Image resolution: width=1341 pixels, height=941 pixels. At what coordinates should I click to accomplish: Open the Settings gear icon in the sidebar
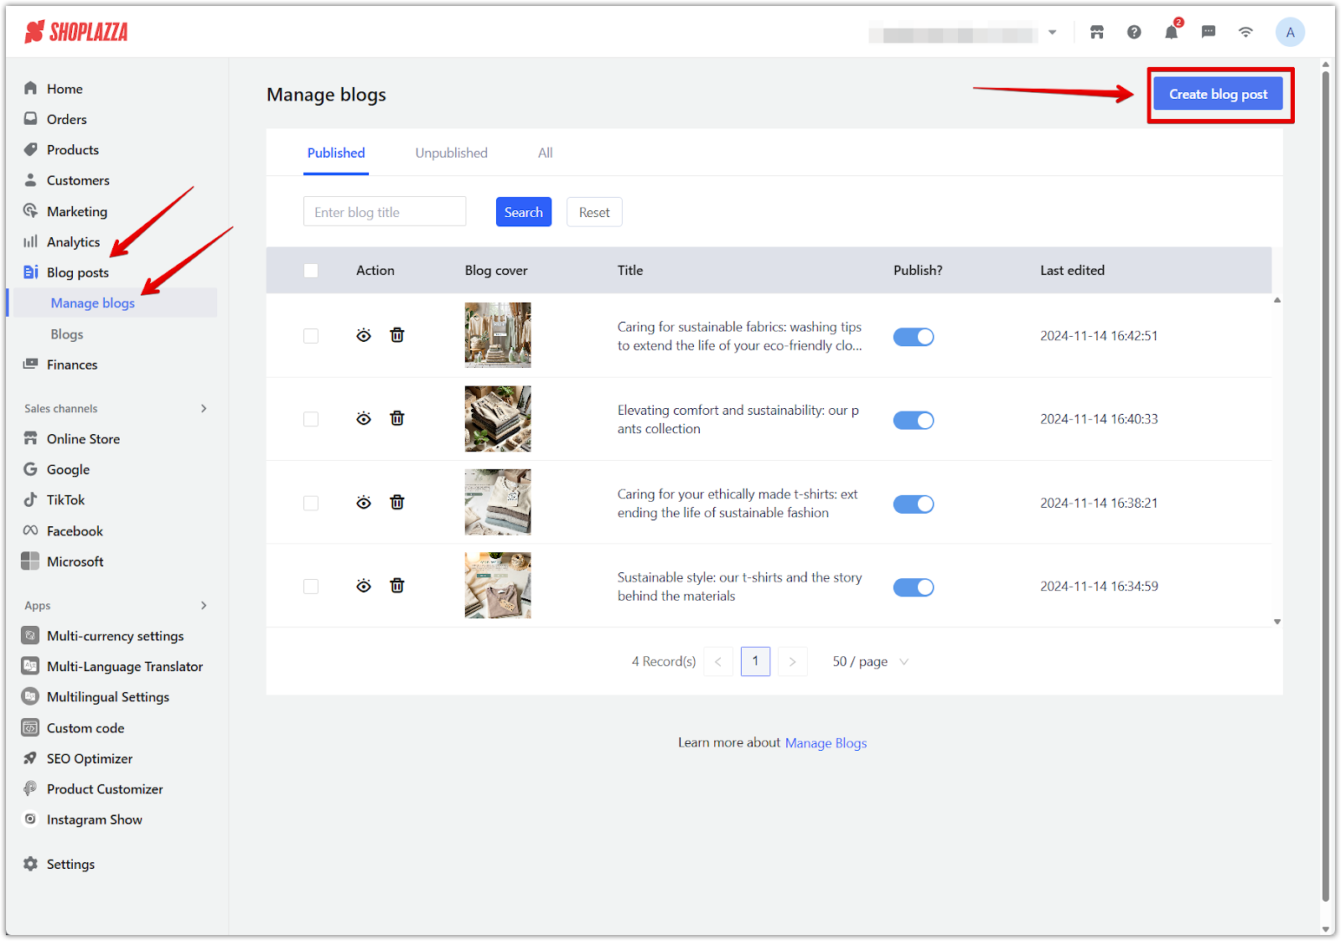[30, 864]
